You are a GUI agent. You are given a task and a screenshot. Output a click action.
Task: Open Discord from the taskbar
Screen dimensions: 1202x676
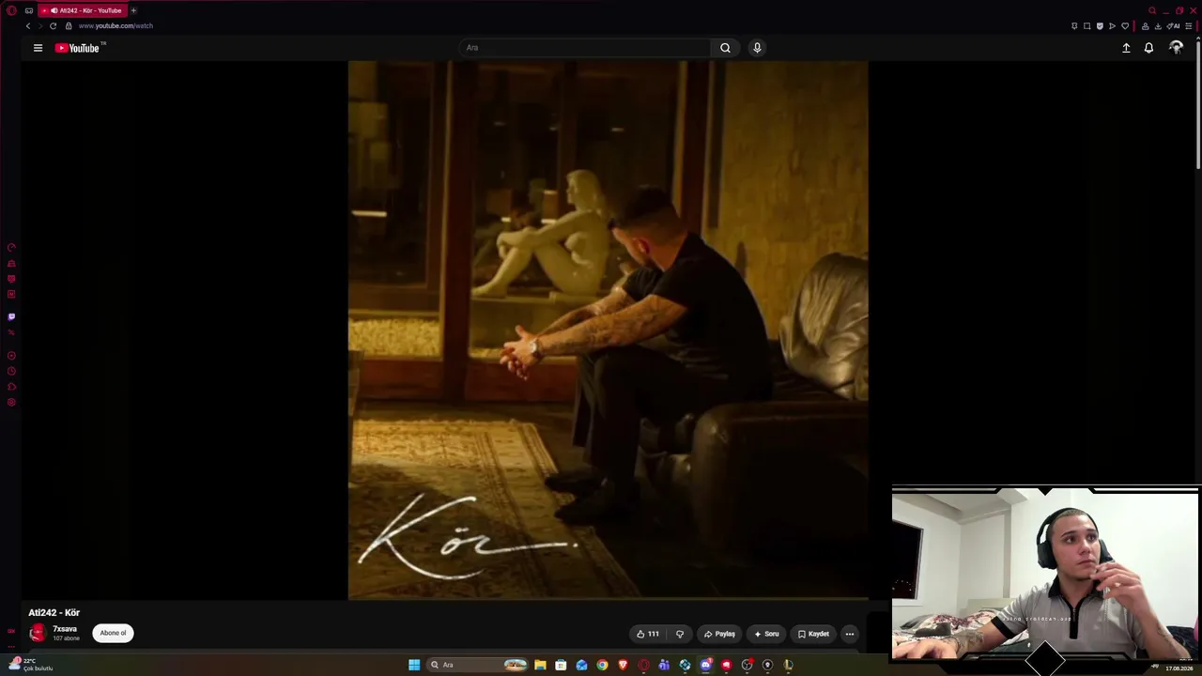[x=705, y=665]
